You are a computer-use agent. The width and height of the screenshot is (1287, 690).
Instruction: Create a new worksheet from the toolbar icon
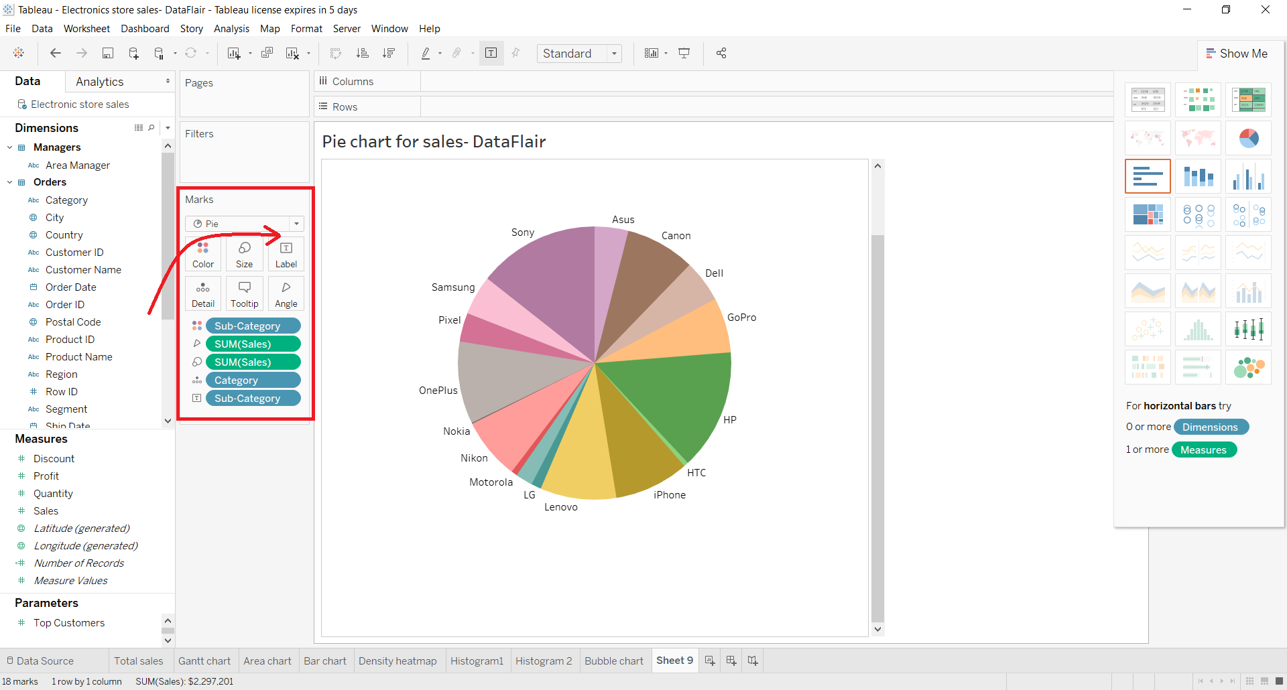click(233, 53)
